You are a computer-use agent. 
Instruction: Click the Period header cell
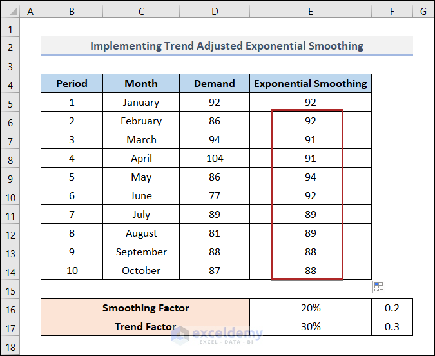(x=71, y=84)
